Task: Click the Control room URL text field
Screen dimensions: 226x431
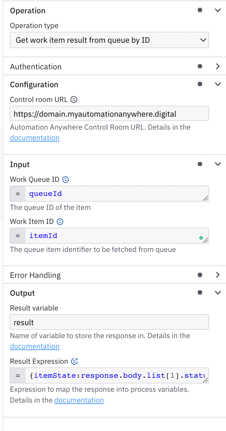Action: click(109, 114)
